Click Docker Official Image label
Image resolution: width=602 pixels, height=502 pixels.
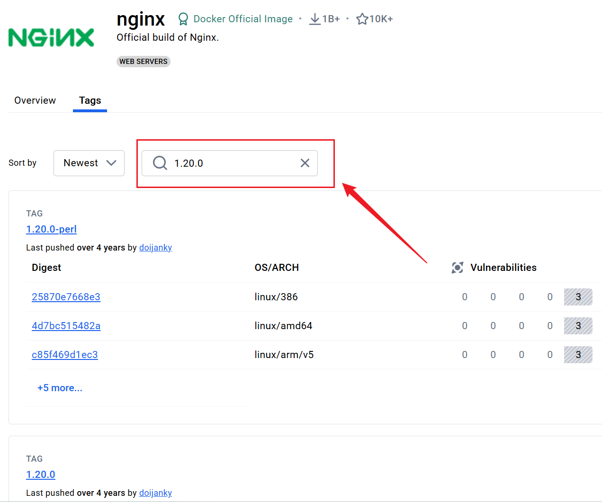click(243, 19)
